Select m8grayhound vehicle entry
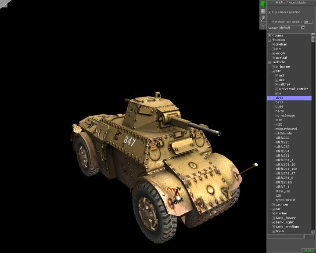This screenshot has width=316, height=253. [x=286, y=129]
